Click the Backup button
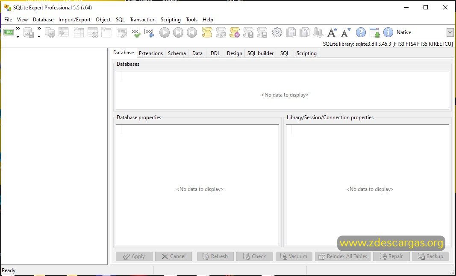The image size is (456, 276). point(431,256)
